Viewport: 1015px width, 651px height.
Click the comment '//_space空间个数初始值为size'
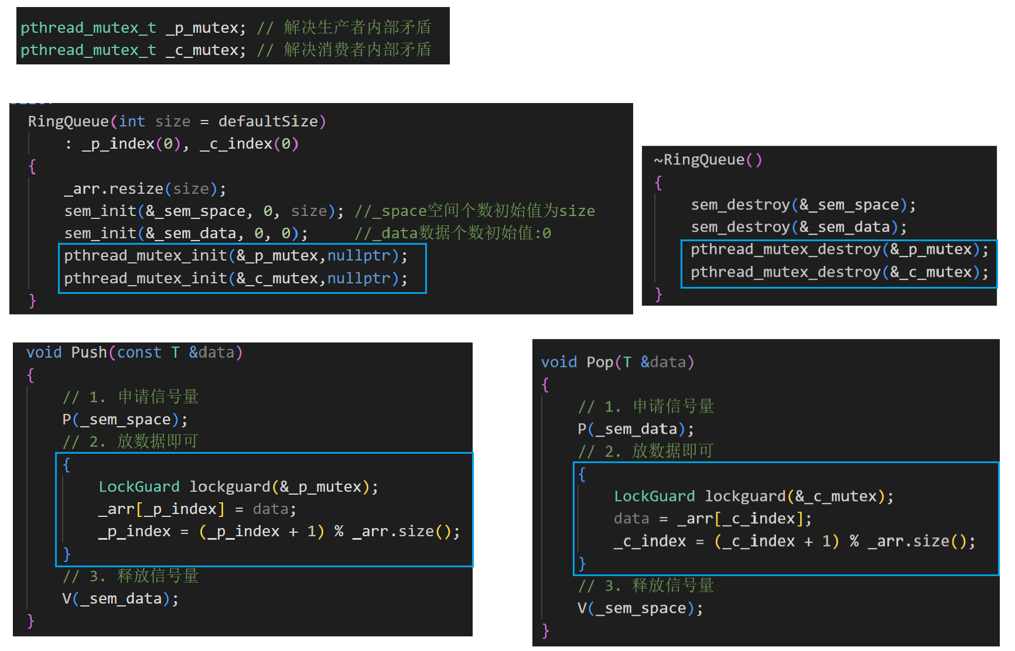click(475, 211)
